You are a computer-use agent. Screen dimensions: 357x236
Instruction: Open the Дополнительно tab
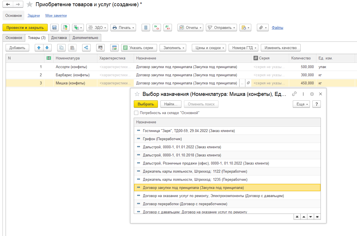pyautogui.click(x=85, y=38)
